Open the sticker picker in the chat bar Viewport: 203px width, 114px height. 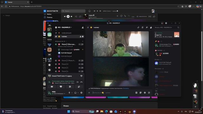coord(141,93)
